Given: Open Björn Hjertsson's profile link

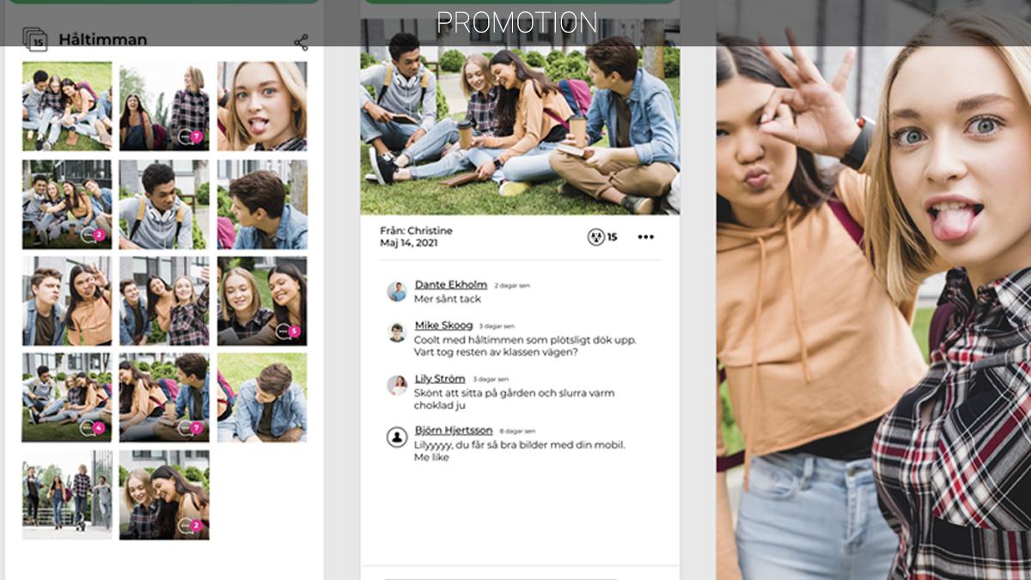Looking at the screenshot, I should click(x=454, y=430).
